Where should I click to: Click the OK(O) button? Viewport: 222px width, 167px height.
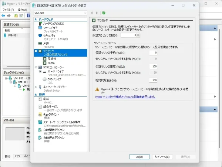coord(139,157)
